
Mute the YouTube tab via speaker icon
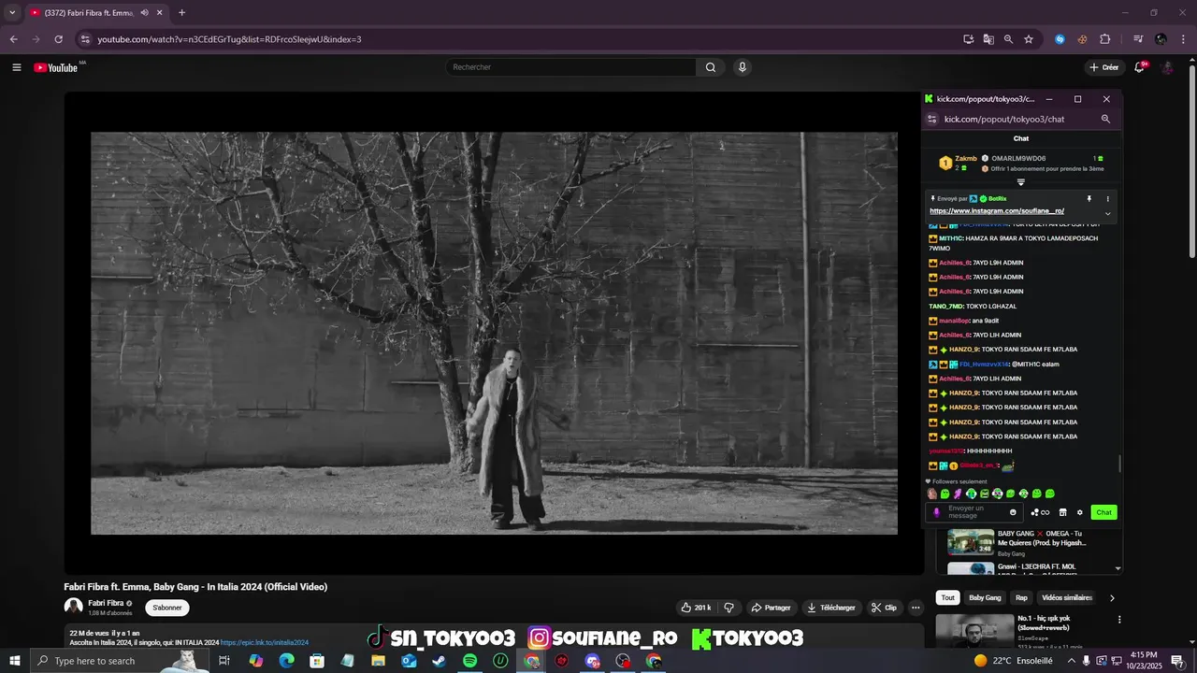145,13
